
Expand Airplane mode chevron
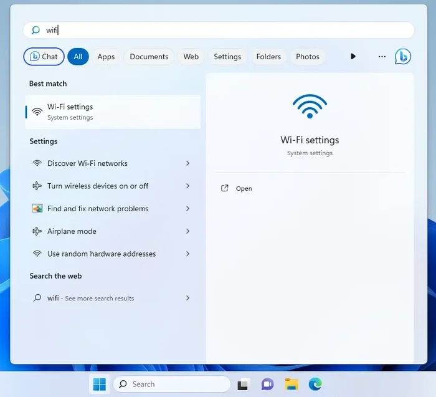click(187, 231)
